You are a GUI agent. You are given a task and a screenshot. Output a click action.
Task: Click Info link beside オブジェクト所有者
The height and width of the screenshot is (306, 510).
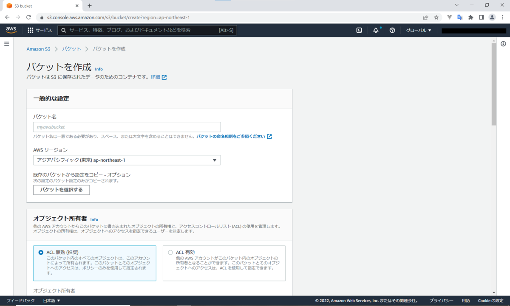pos(94,219)
